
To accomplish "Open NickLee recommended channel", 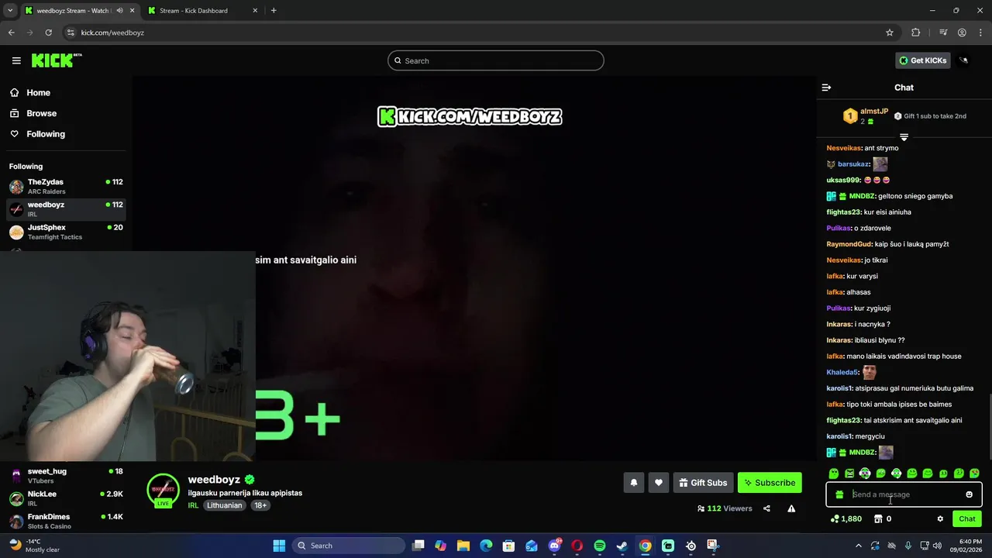I will click(66, 498).
